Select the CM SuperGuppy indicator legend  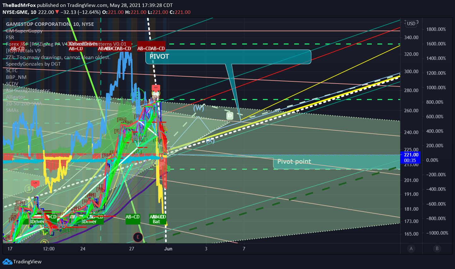[24, 31]
